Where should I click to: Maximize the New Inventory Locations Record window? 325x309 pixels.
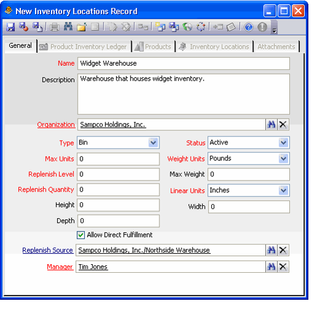point(284,11)
